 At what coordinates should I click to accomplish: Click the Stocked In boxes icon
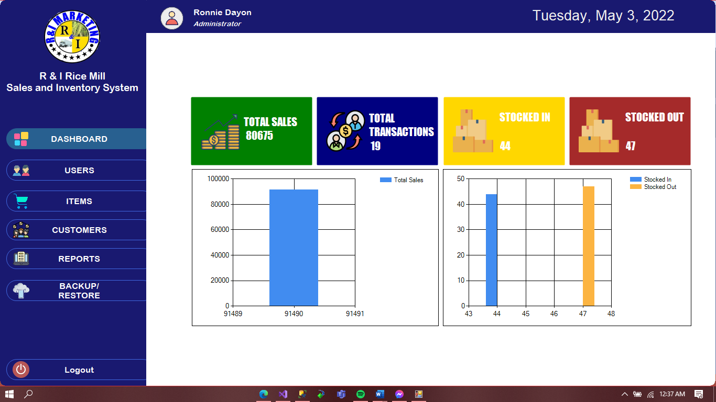[473, 131]
